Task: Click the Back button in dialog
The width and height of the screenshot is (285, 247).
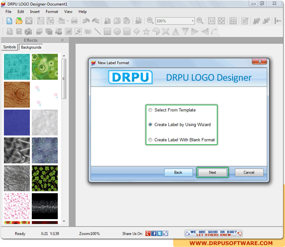Action: (x=178, y=172)
